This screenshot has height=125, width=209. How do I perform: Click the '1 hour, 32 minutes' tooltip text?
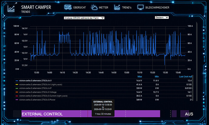click(x=103, y=114)
